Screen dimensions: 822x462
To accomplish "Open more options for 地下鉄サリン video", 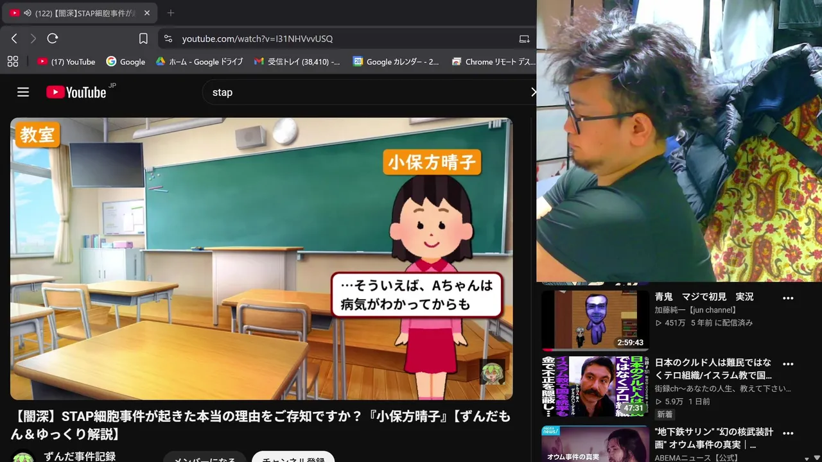I will 788,434.
